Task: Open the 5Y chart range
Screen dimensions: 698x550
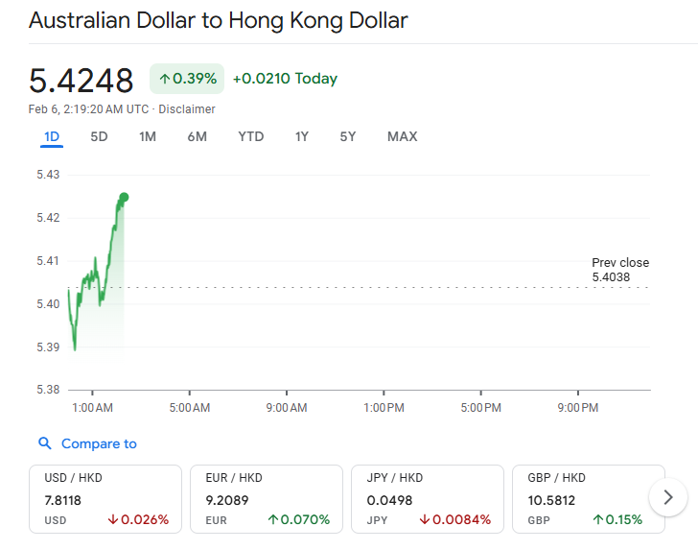Action: click(347, 136)
